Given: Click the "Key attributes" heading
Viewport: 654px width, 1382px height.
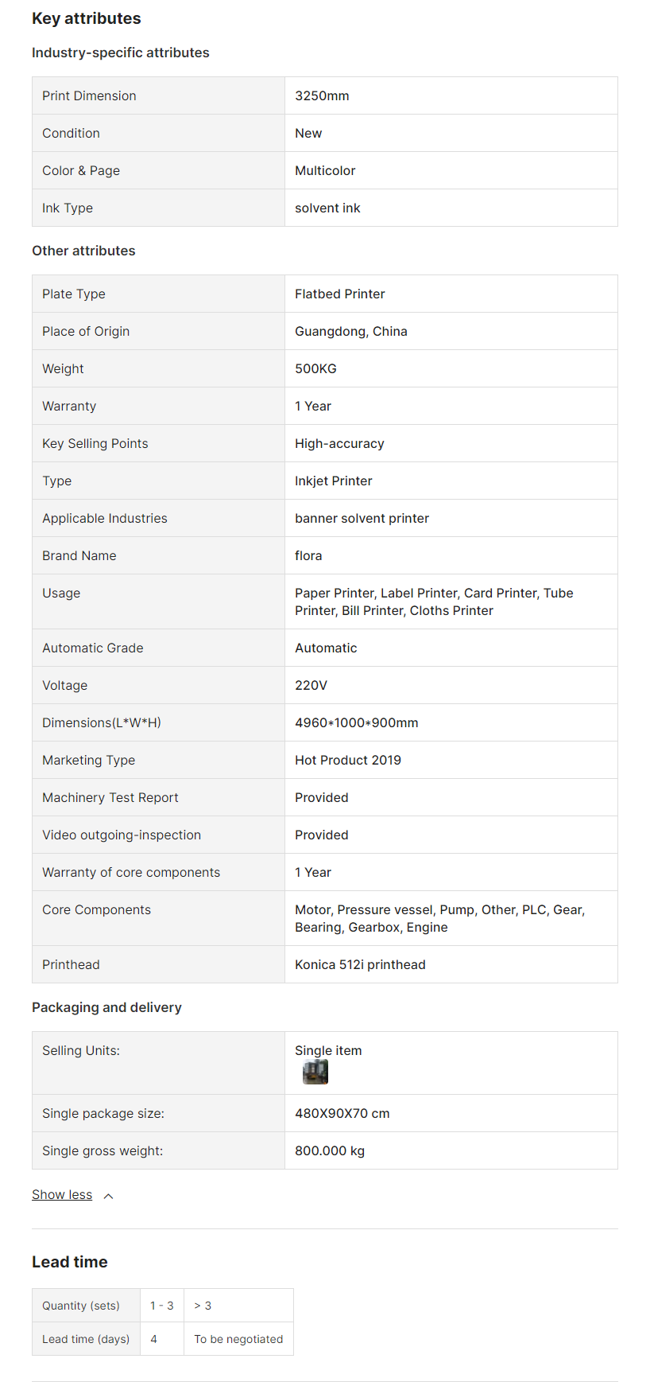Looking at the screenshot, I should tap(87, 18).
